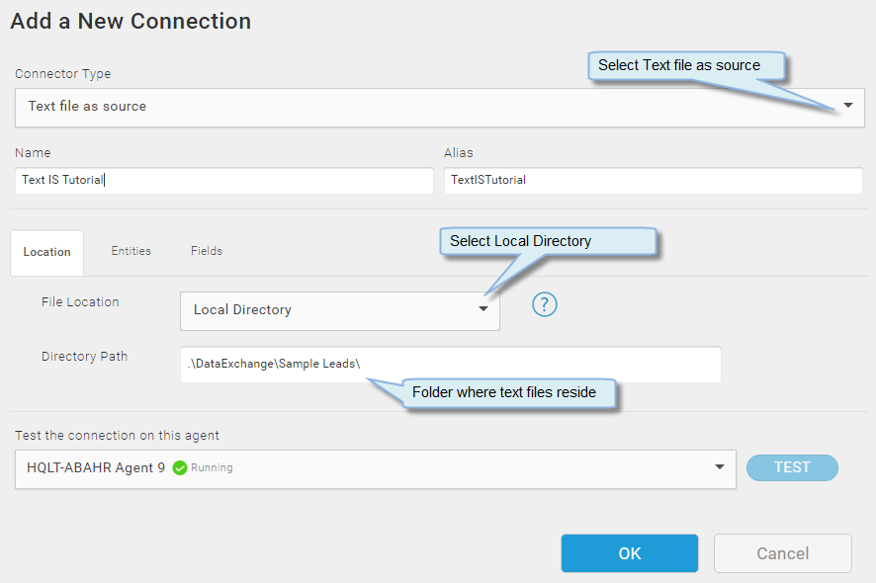Click the help question mark icon
The width and height of the screenshot is (876, 583).
tap(544, 304)
